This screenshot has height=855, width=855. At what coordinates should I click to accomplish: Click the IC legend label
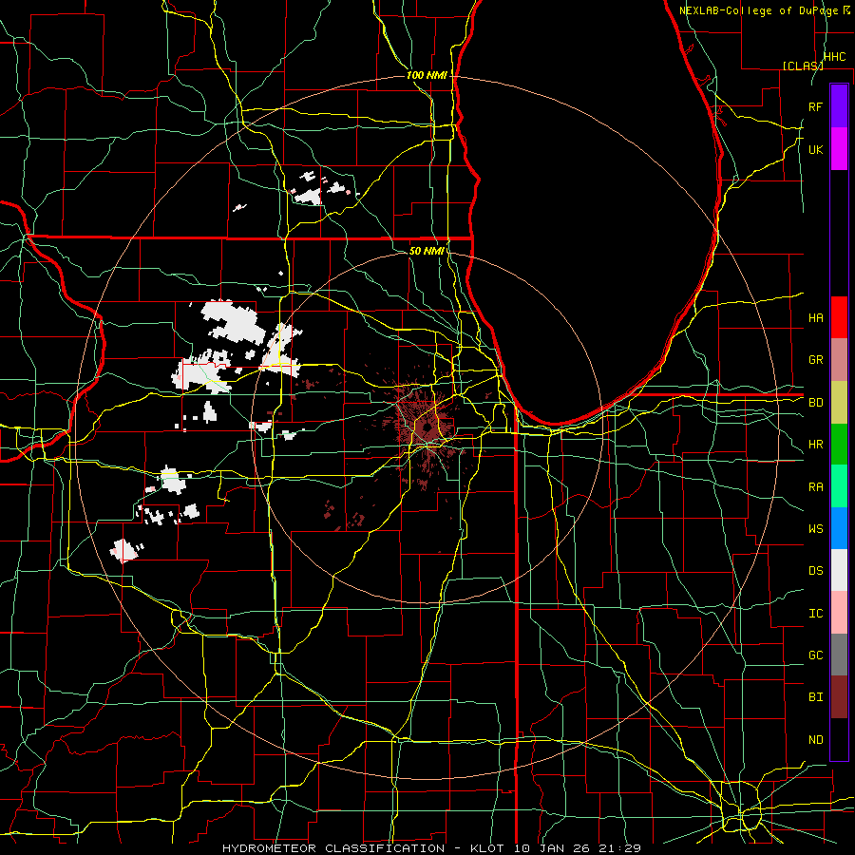coord(816,614)
